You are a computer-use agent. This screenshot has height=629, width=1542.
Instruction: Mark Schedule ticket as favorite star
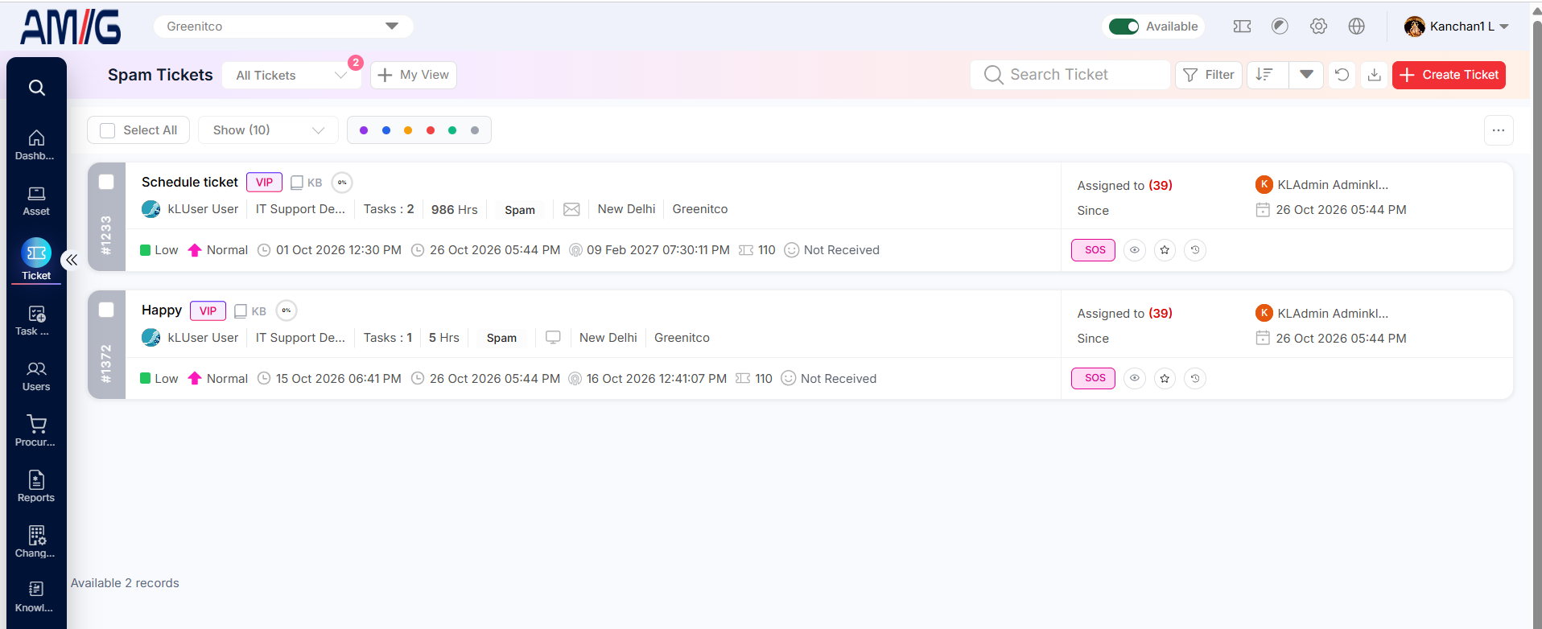1165,250
